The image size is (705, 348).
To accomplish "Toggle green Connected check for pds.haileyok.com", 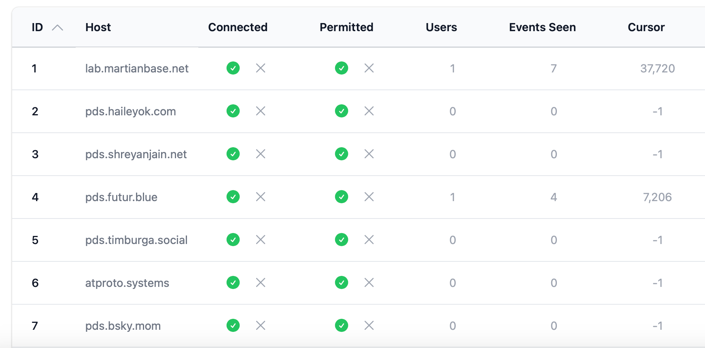I will pos(233,111).
